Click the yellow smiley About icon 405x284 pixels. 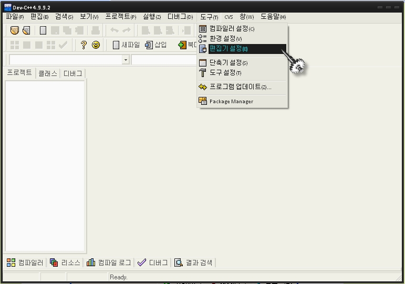[96, 45]
